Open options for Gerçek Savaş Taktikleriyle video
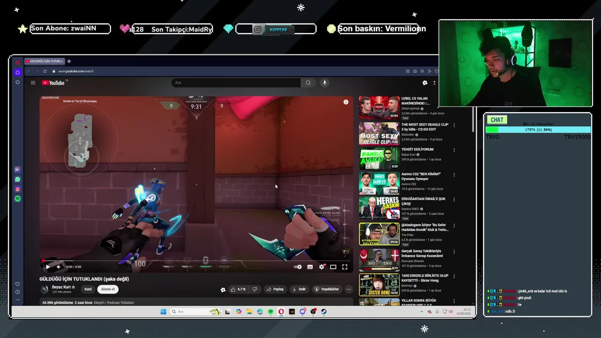The height and width of the screenshot is (338, 601). click(x=454, y=252)
